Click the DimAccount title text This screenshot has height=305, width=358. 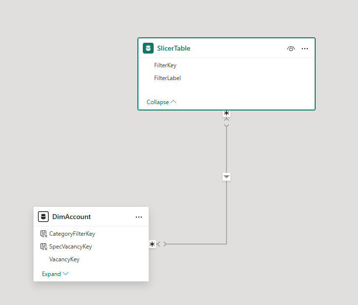pyautogui.click(x=71, y=217)
